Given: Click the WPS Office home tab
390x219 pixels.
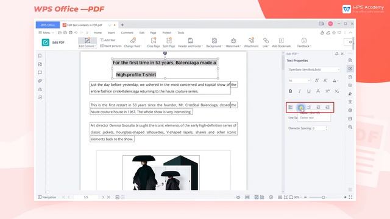Looking at the screenshot, I should pyautogui.click(x=48, y=25).
